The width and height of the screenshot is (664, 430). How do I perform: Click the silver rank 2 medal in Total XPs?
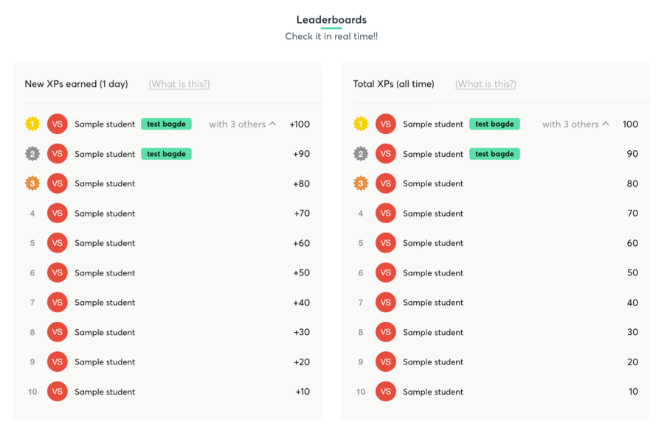pos(361,154)
